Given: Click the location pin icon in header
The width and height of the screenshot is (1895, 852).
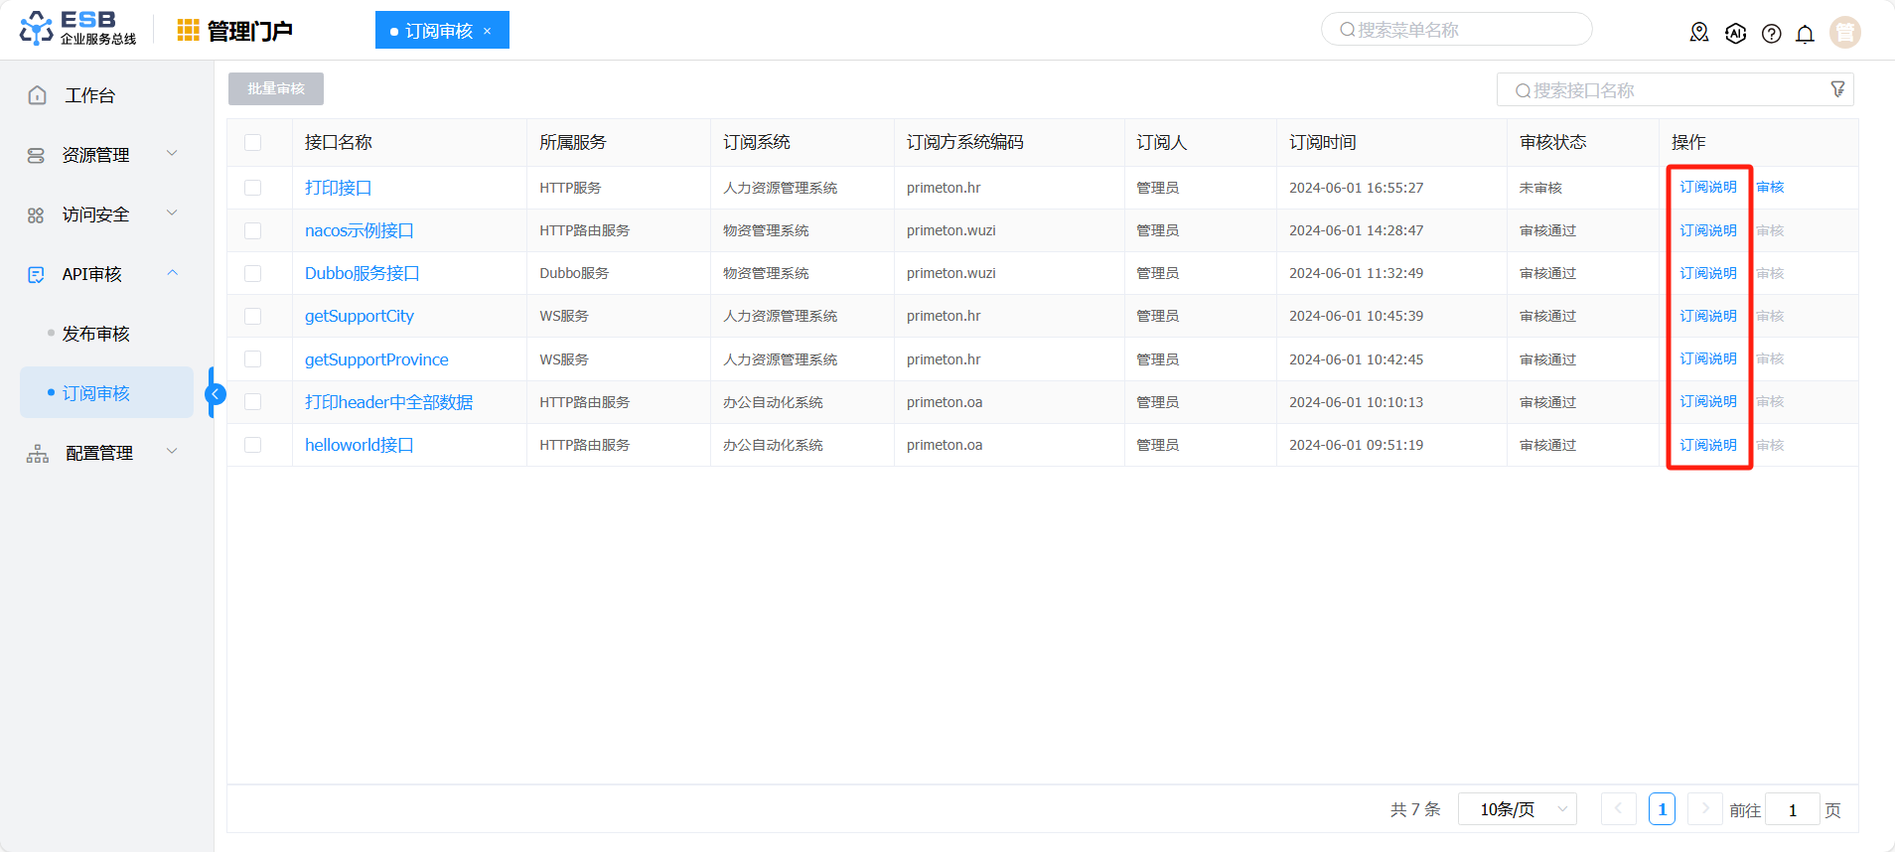Looking at the screenshot, I should click(x=1699, y=33).
